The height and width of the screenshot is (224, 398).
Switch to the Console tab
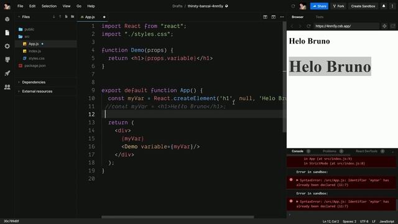point(297,151)
